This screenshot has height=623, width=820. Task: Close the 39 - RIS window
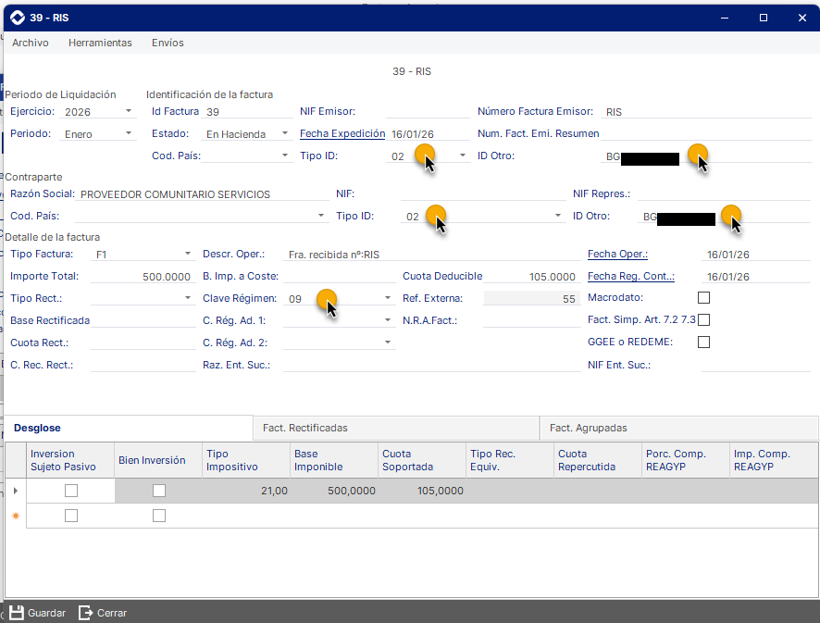802,18
